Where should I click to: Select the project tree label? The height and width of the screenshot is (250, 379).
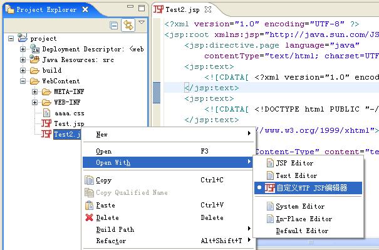43,39
